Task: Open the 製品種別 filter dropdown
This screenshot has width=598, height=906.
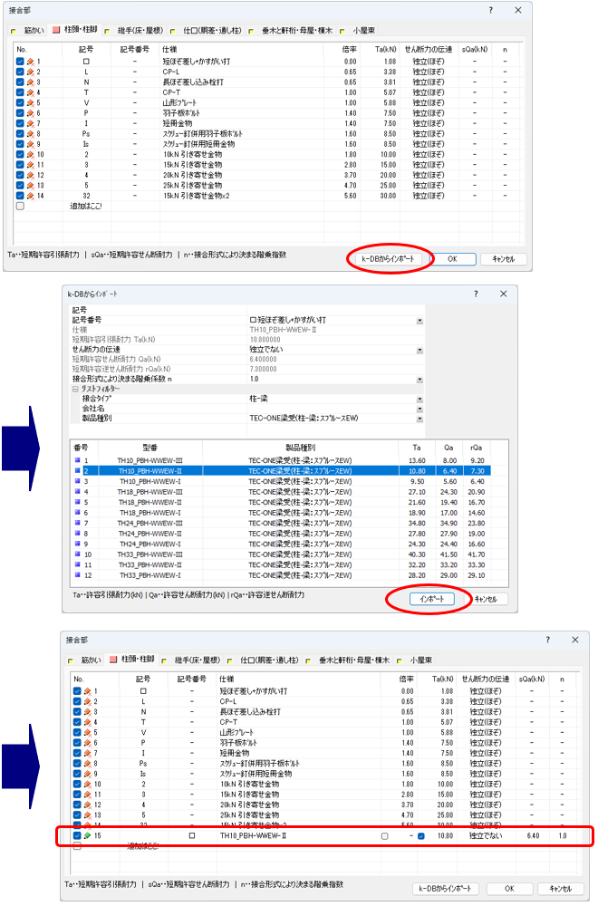Action: (420, 419)
